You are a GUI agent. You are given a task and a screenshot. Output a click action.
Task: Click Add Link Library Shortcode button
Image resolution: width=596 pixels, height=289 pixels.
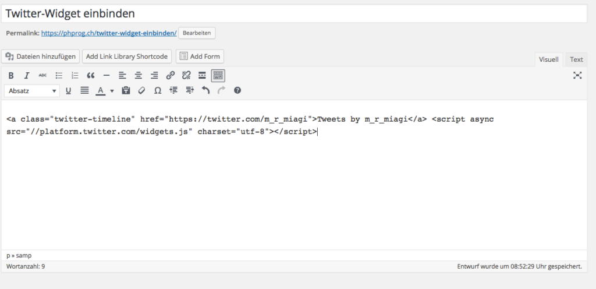[126, 57]
